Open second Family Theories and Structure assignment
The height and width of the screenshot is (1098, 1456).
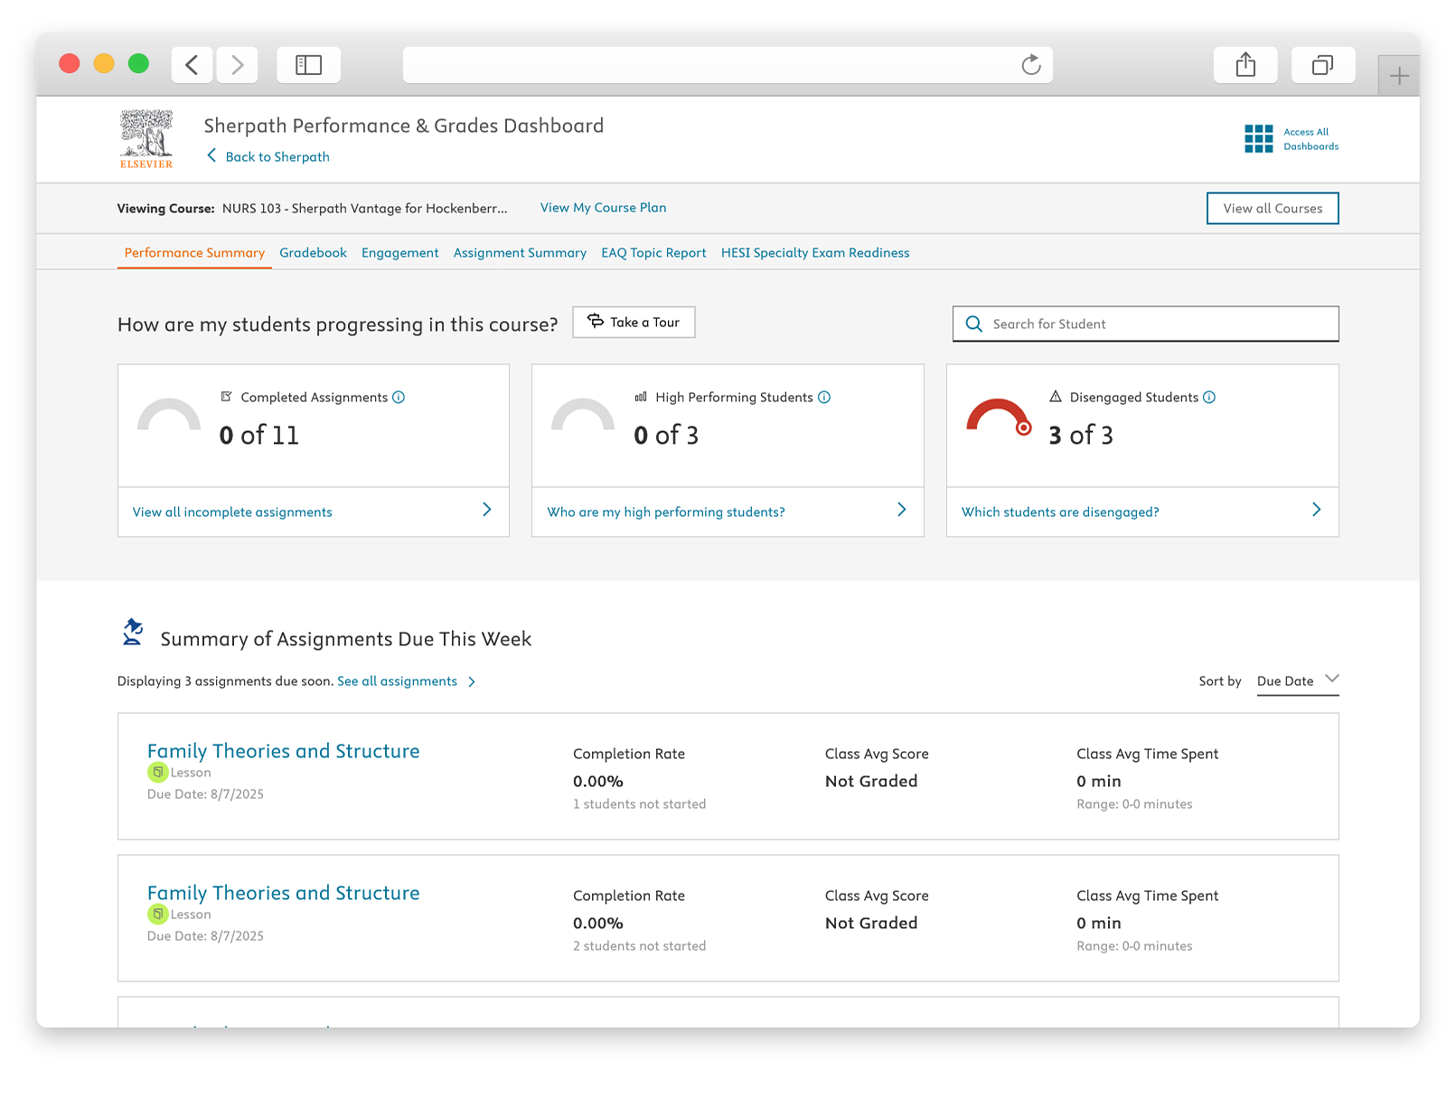click(x=283, y=894)
